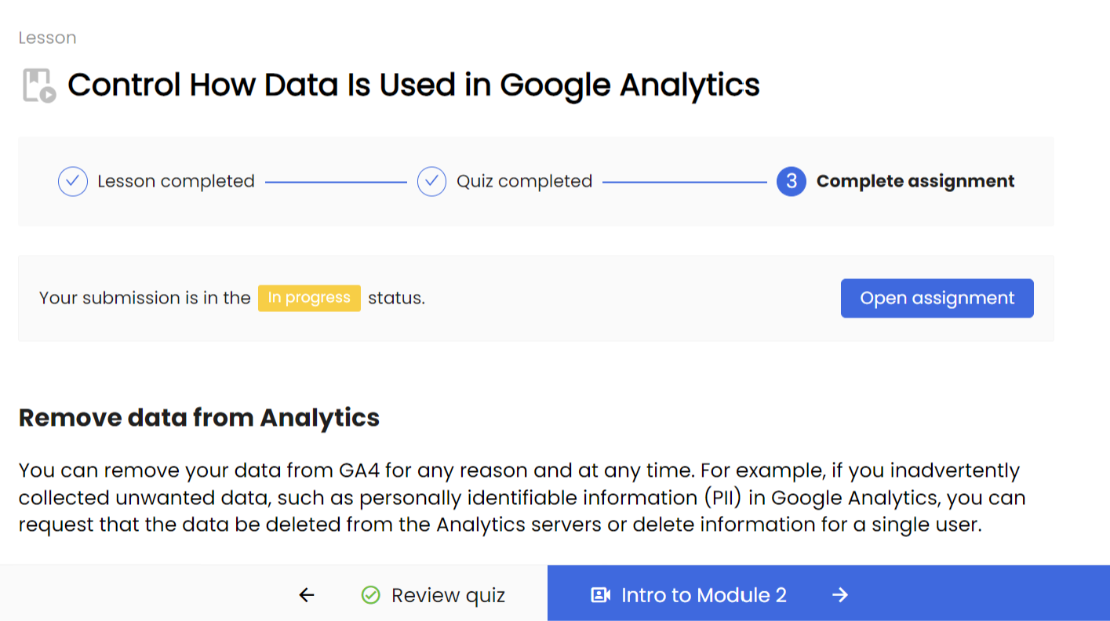
Task: Click the lesson title Control How Data Is Used
Action: [x=413, y=85]
